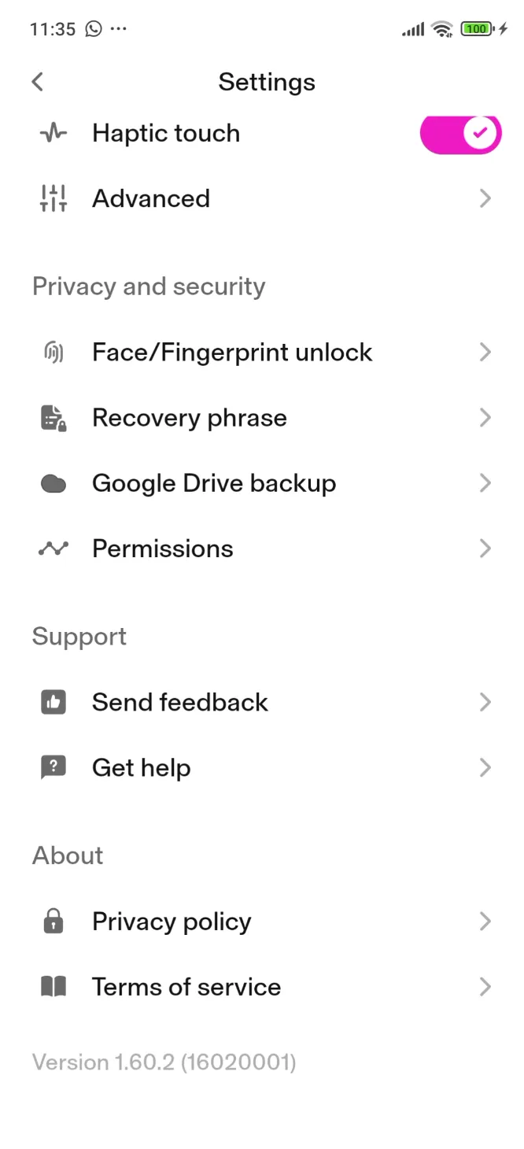Click the Haptic touch waveform icon

pos(53,133)
